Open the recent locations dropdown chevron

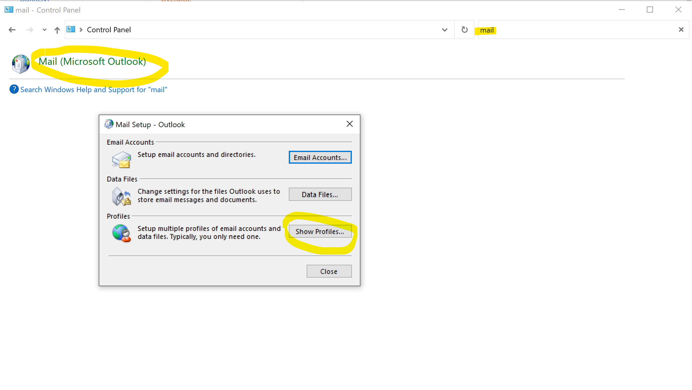coord(45,30)
